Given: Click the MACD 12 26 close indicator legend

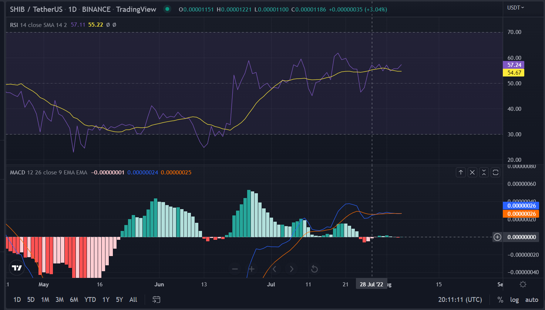Looking at the screenshot, I should coord(48,173).
